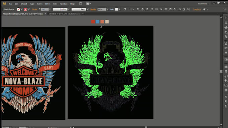Click Horizontal Align Left icon in control bar

[x=138, y=9]
